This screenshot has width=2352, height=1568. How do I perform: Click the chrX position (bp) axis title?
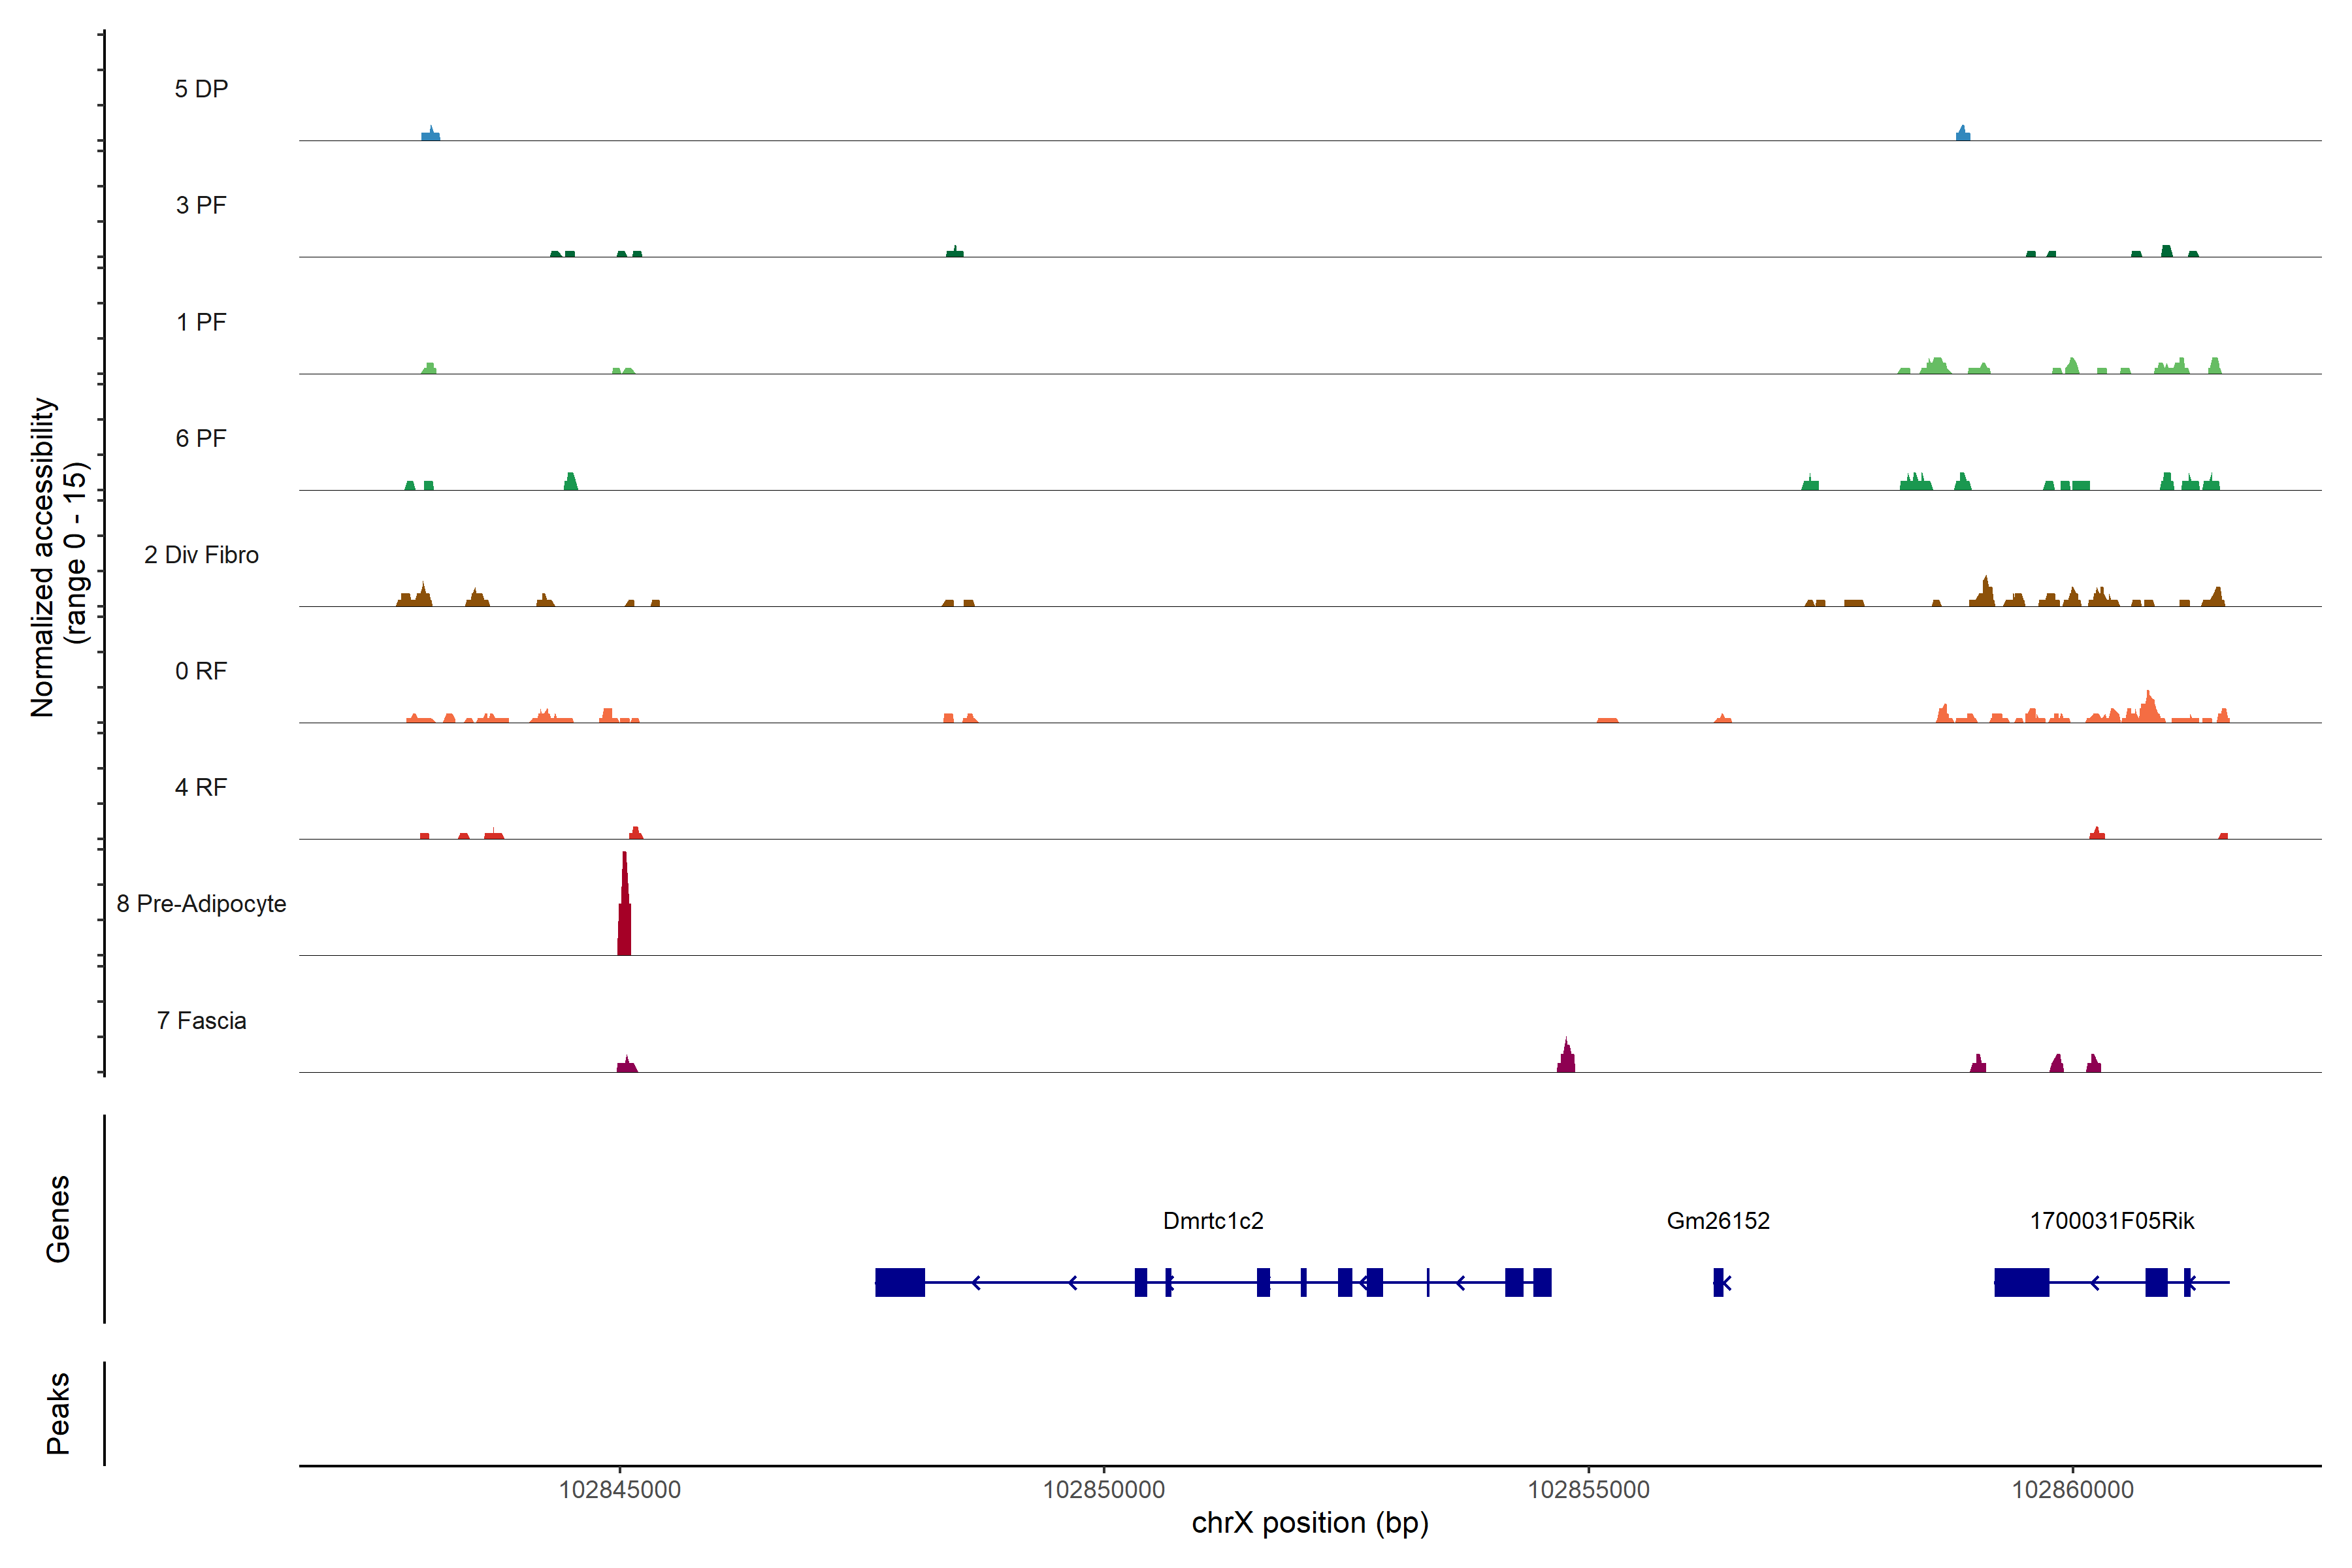tap(1309, 1523)
